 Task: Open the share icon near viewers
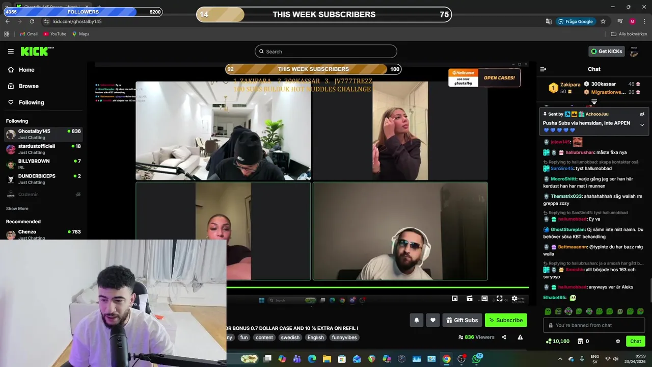tap(504, 337)
